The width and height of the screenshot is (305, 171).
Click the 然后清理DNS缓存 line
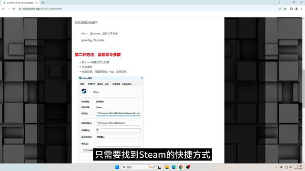pyautogui.click(x=87, y=23)
